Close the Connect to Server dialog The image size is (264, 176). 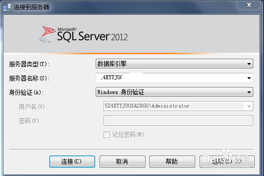tap(249, 5)
